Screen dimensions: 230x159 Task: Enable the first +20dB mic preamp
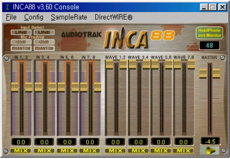click(21, 42)
